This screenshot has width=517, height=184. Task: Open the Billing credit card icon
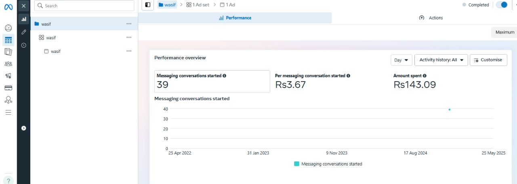pos(8,88)
